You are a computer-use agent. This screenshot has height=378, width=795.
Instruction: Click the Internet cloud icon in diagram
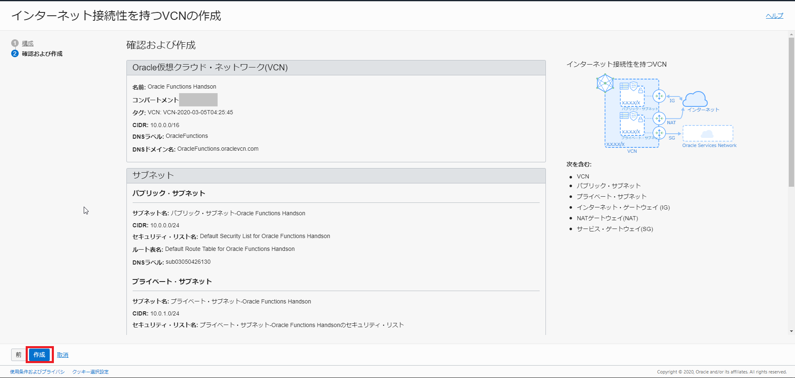[695, 99]
